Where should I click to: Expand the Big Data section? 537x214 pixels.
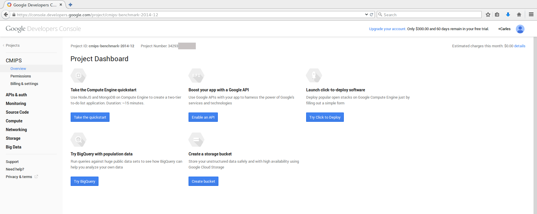14,147
